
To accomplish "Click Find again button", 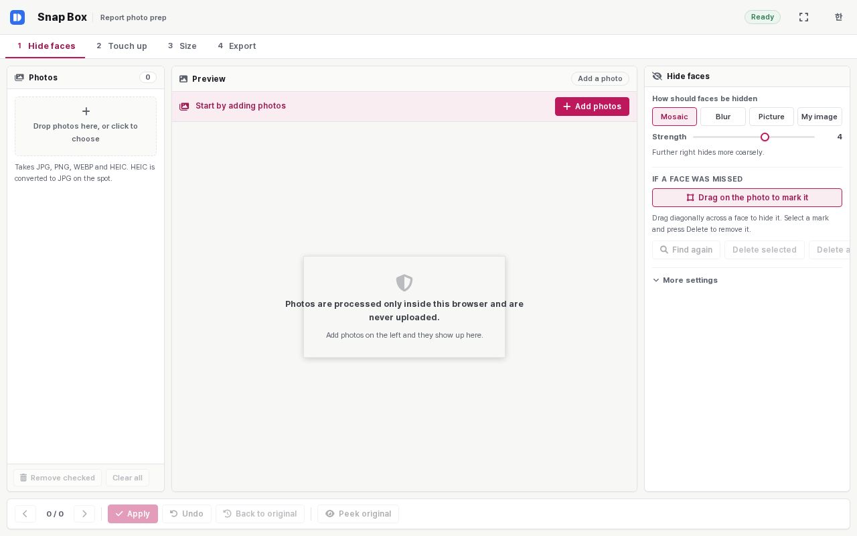I will (x=686, y=250).
